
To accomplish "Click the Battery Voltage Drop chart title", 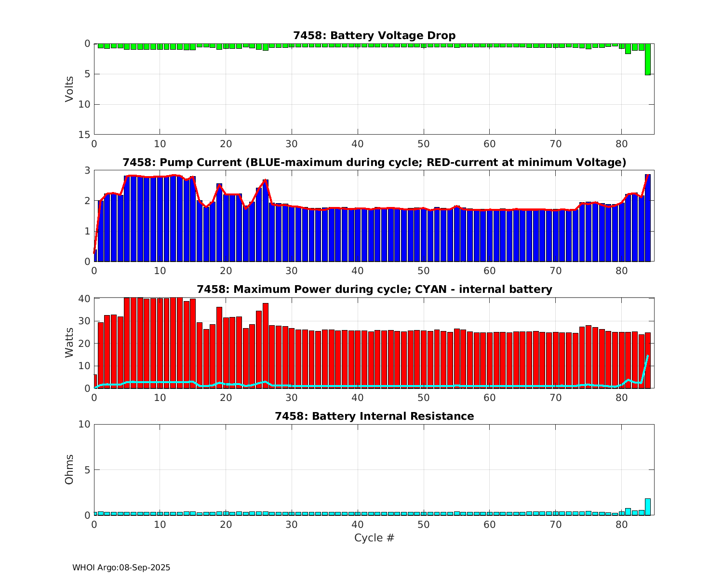I will (x=374, y=36).
